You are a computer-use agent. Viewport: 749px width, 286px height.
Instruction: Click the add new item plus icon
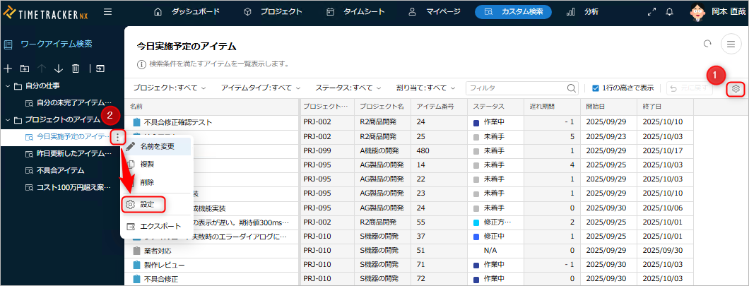(x=8, y=68)
